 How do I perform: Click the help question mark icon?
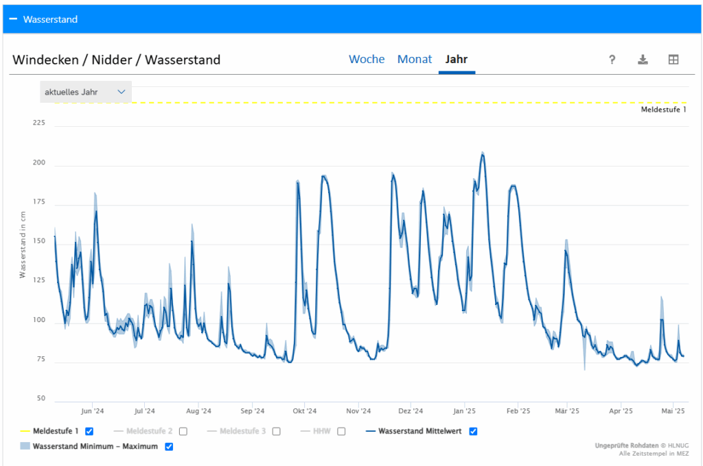pyautogui.click(x=612, y=60)
